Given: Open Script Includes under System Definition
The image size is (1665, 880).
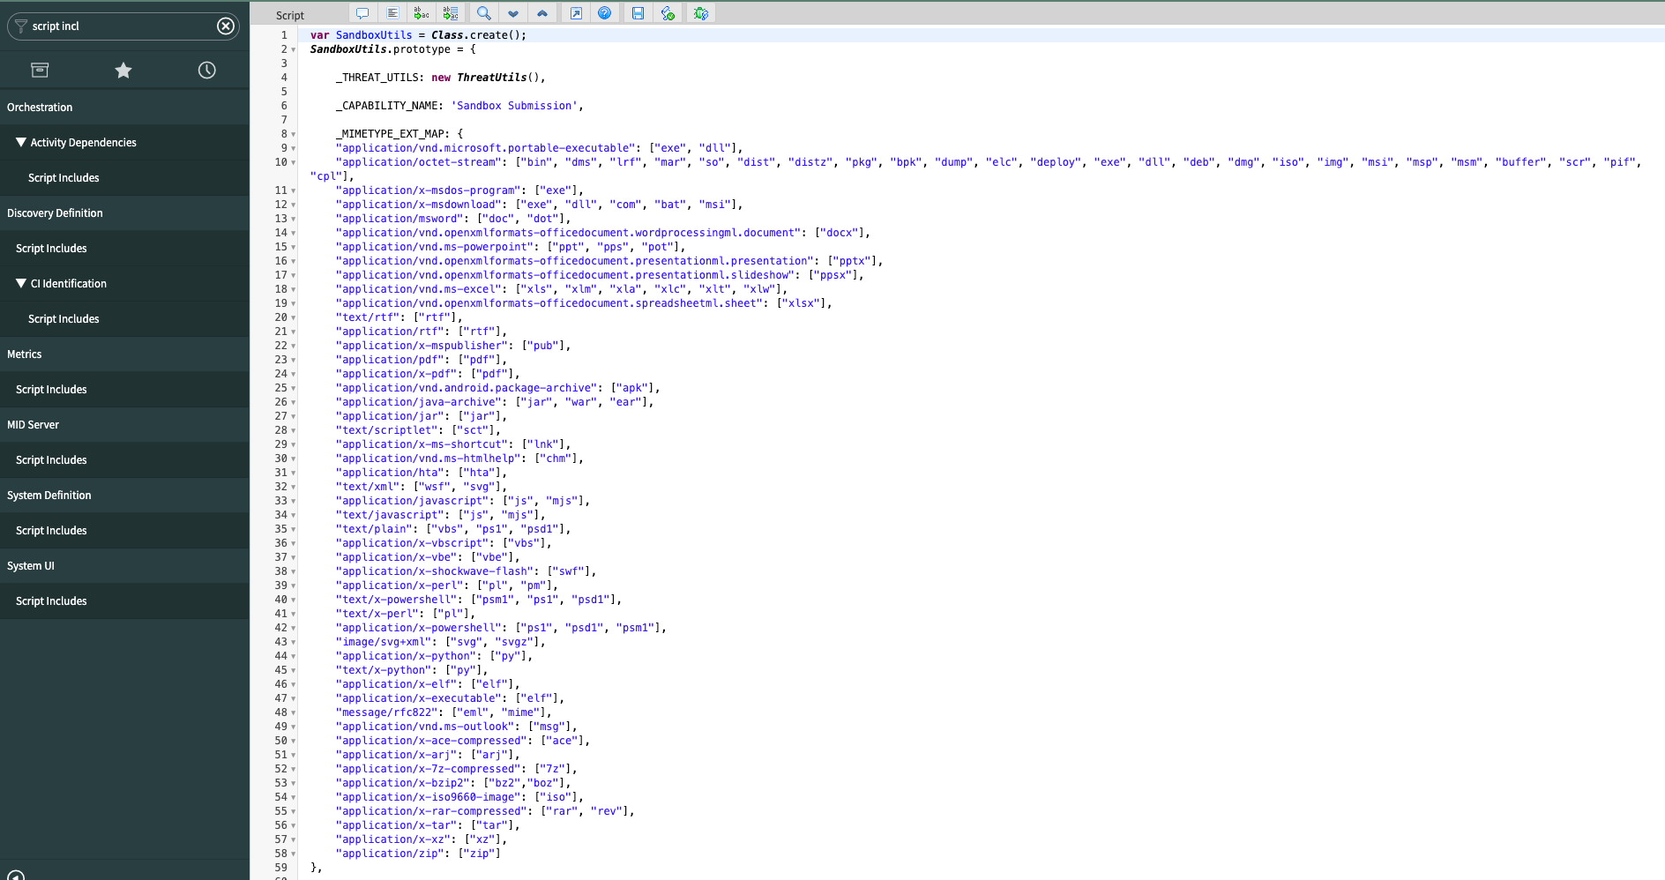Looking at the screenshot, I should point(124,531).
